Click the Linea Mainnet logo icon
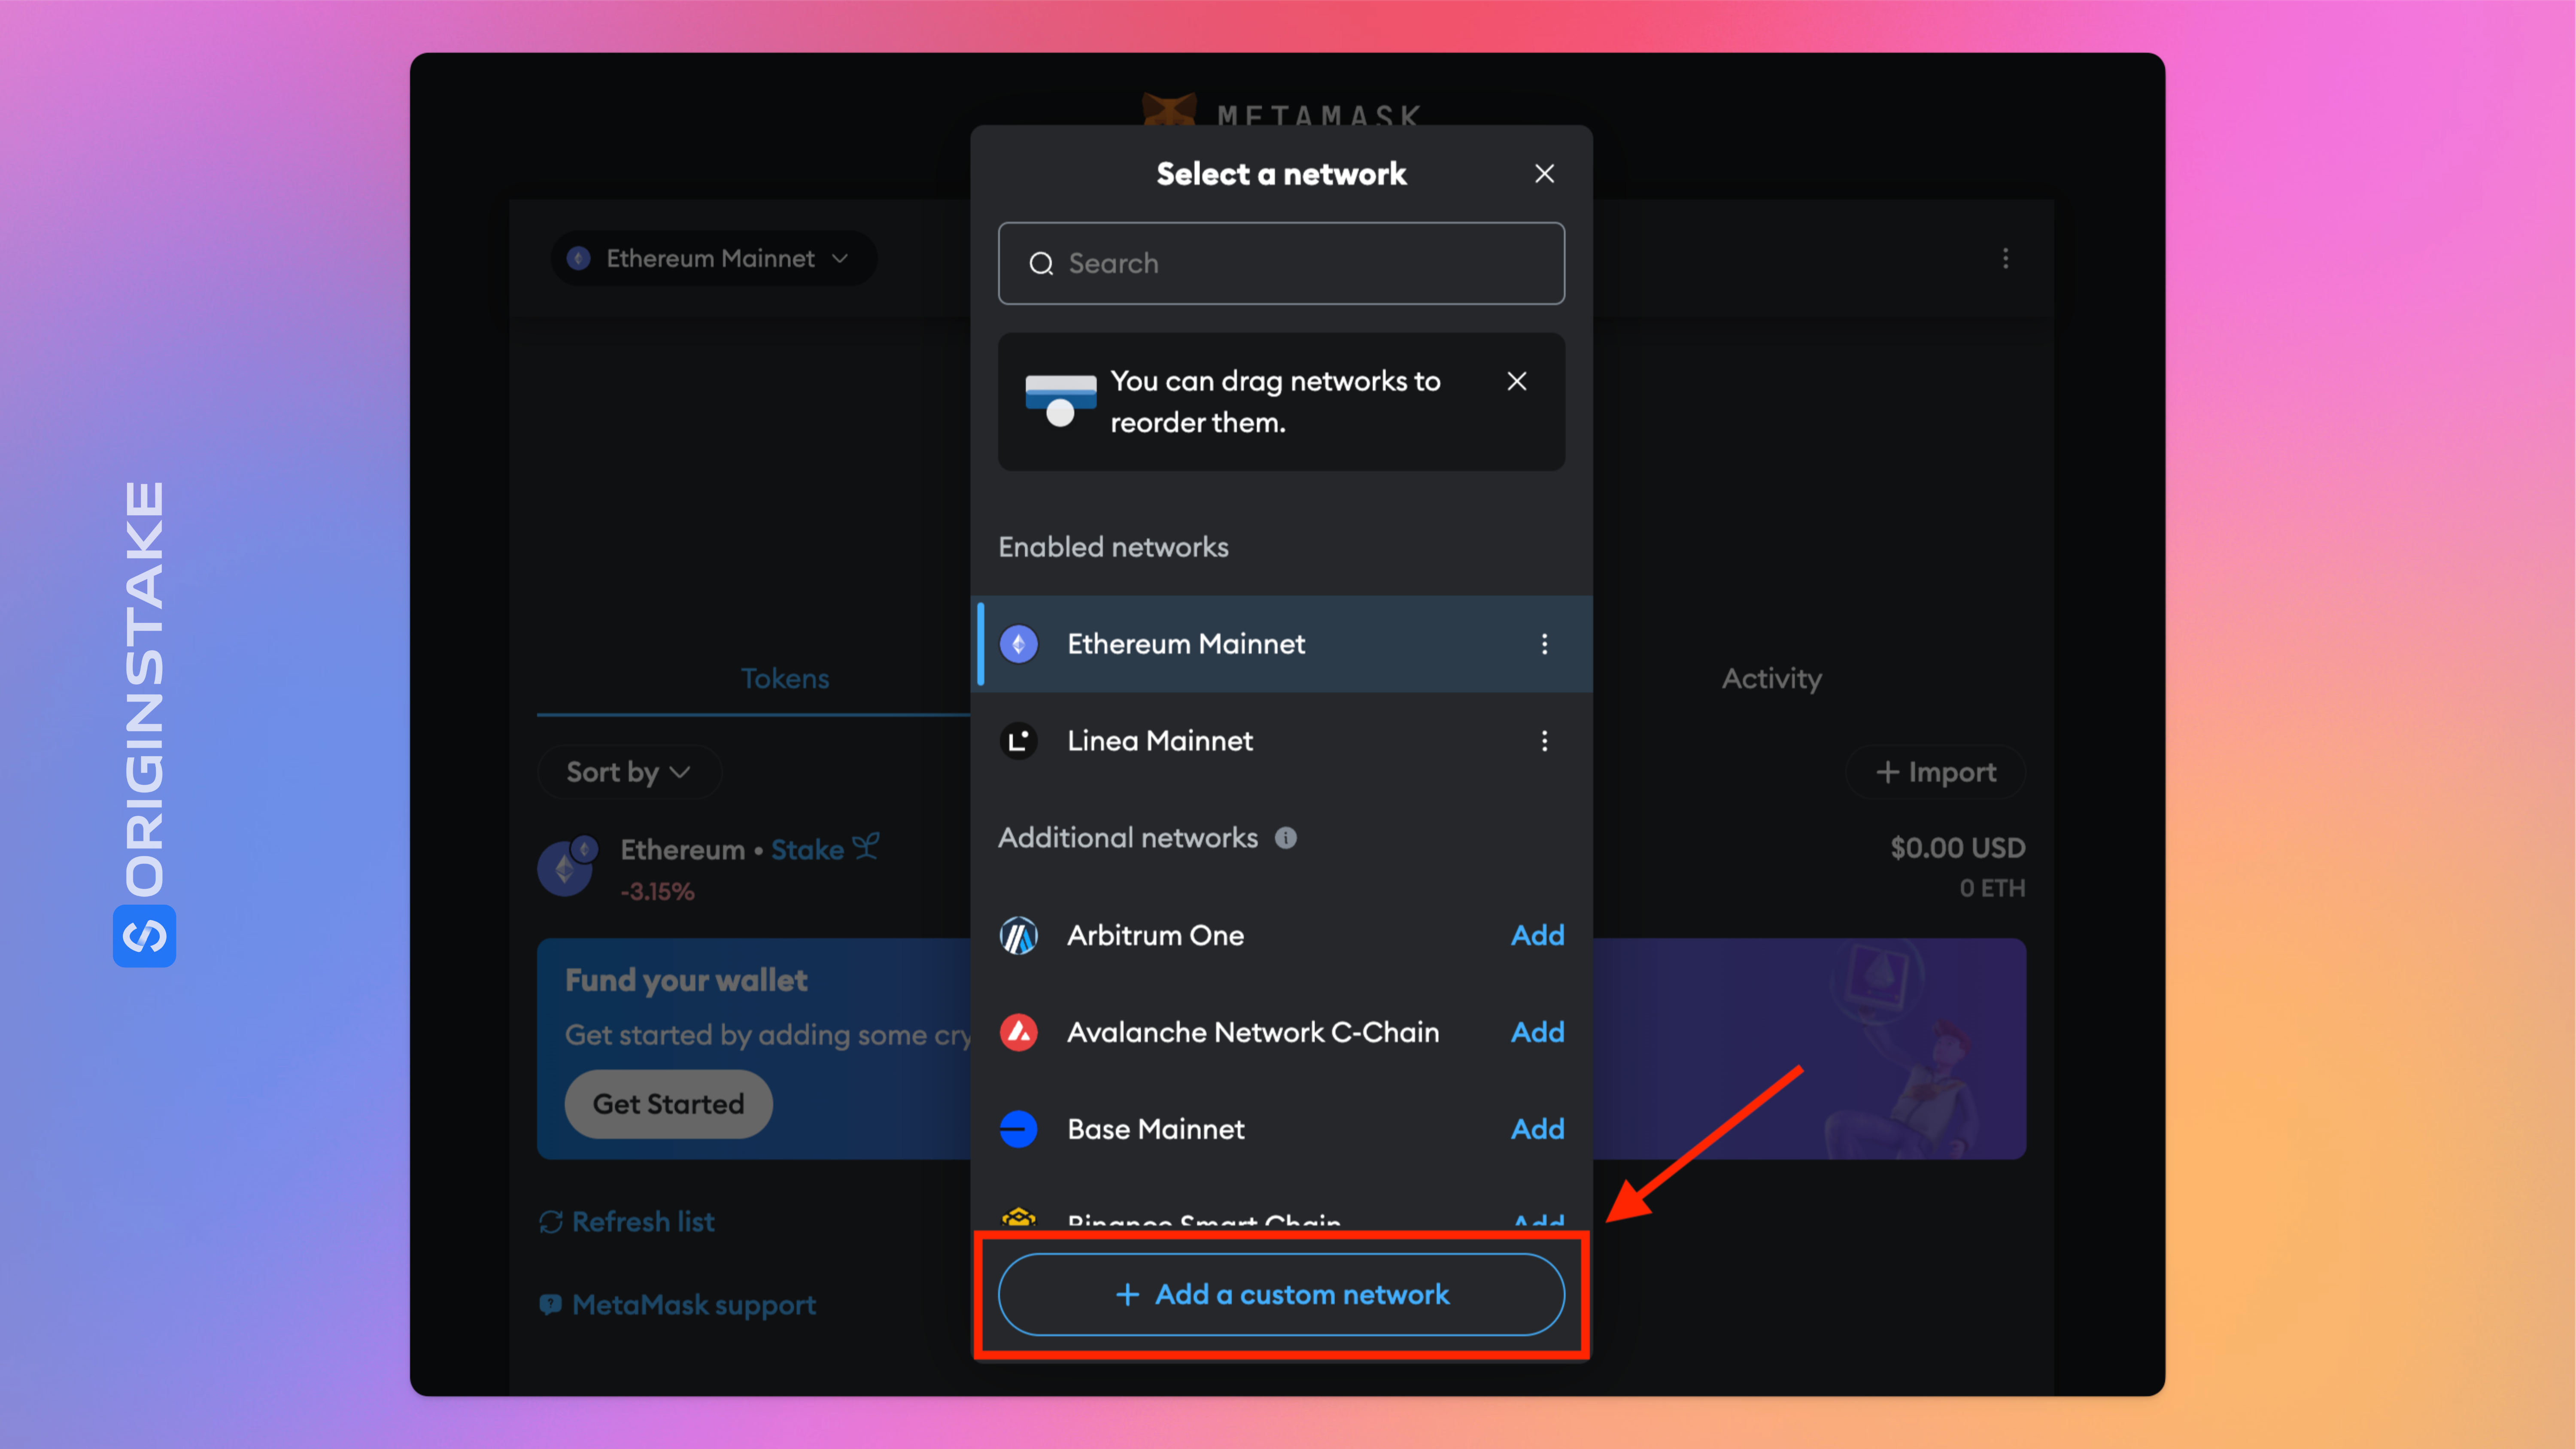Image resolution: width=2576 pixels, height=1449 pixels. [x=1018, y=741]
